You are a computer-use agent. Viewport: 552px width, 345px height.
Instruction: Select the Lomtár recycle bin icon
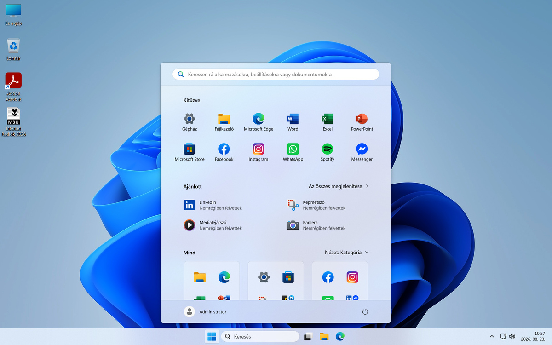click(13, 50)
